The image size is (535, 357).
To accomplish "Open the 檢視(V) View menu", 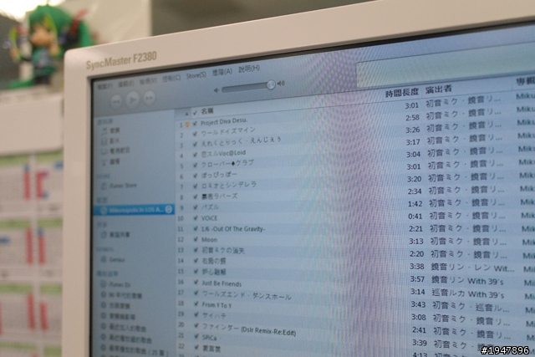I will pos(148,82).
